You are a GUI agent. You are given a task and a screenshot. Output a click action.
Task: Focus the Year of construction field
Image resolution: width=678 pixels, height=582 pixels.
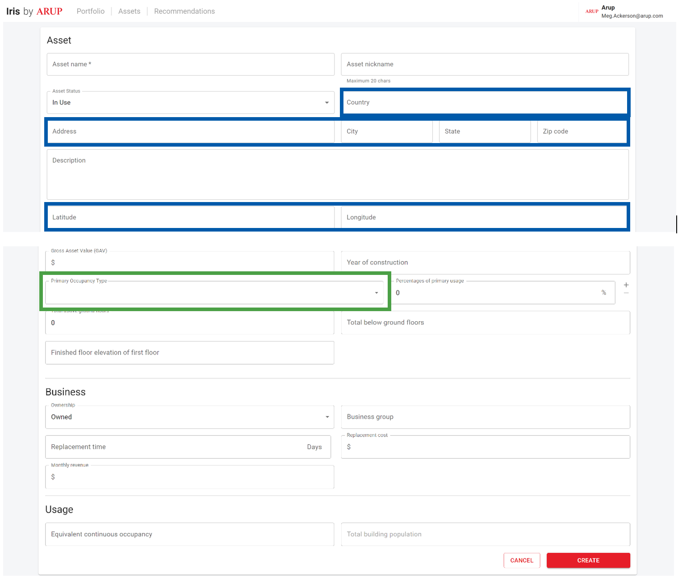pos(485,262)
